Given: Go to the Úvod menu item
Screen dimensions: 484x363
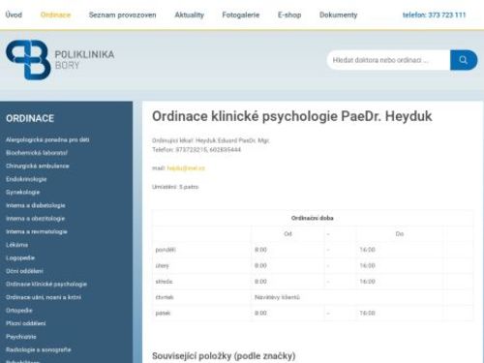Looking at the screenshot, I should coord(14,15).
